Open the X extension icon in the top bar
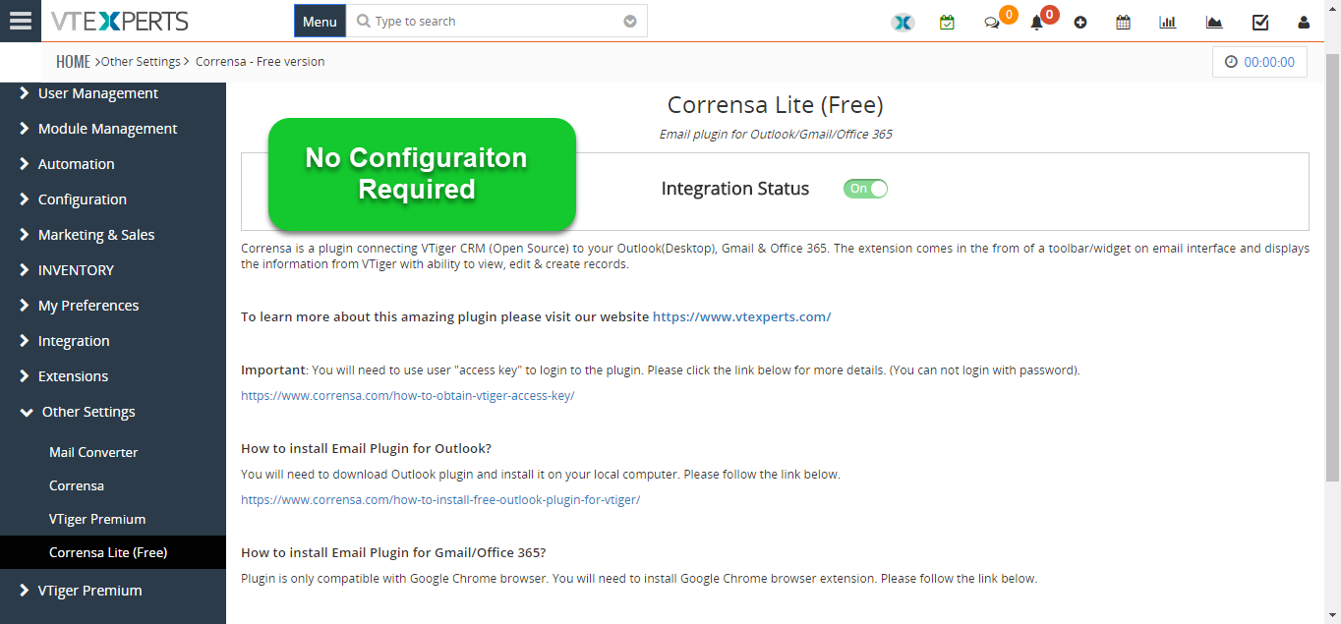The width and height of the screenshot is (1341, 624). pos(903,22)
